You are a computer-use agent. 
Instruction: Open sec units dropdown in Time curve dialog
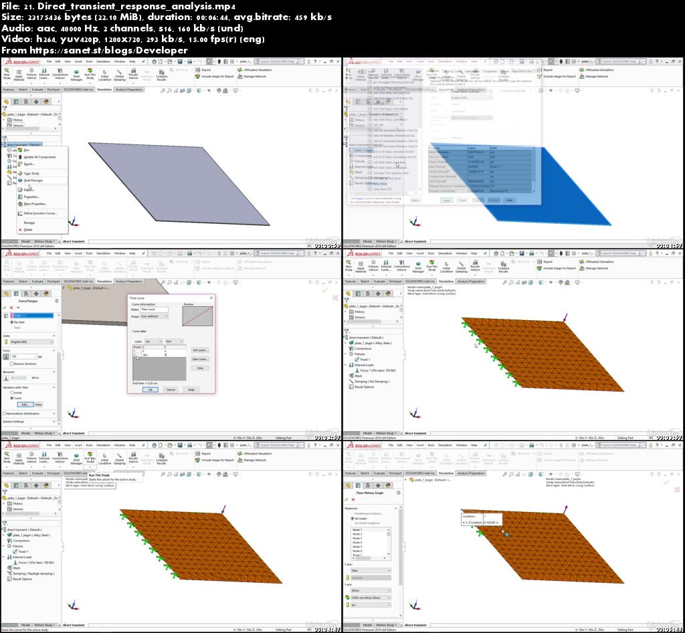153,342
